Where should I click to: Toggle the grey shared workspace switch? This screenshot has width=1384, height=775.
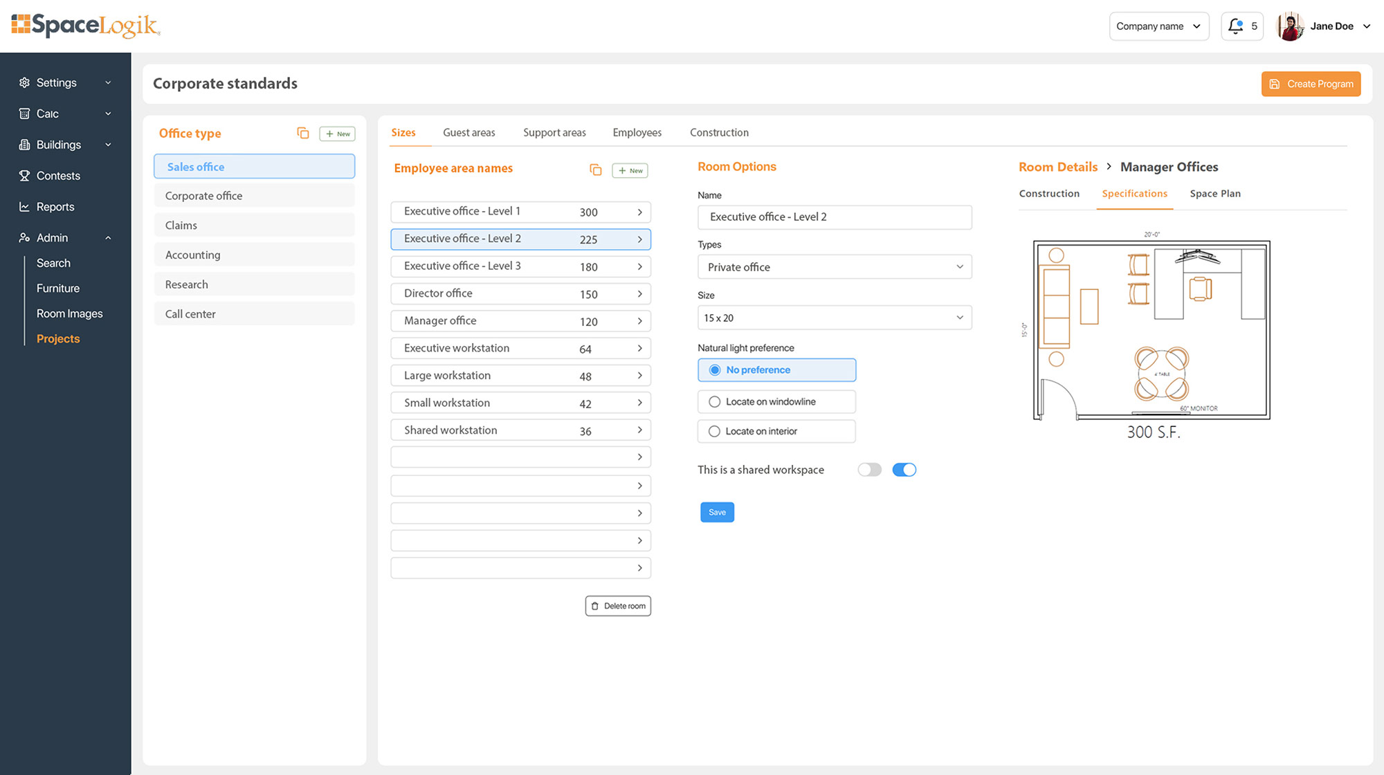(869, 470)
